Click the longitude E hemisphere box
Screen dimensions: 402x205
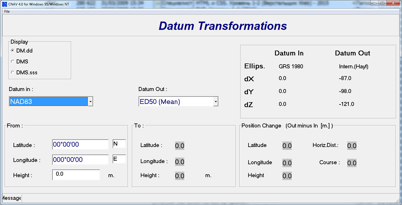point(119,159)
